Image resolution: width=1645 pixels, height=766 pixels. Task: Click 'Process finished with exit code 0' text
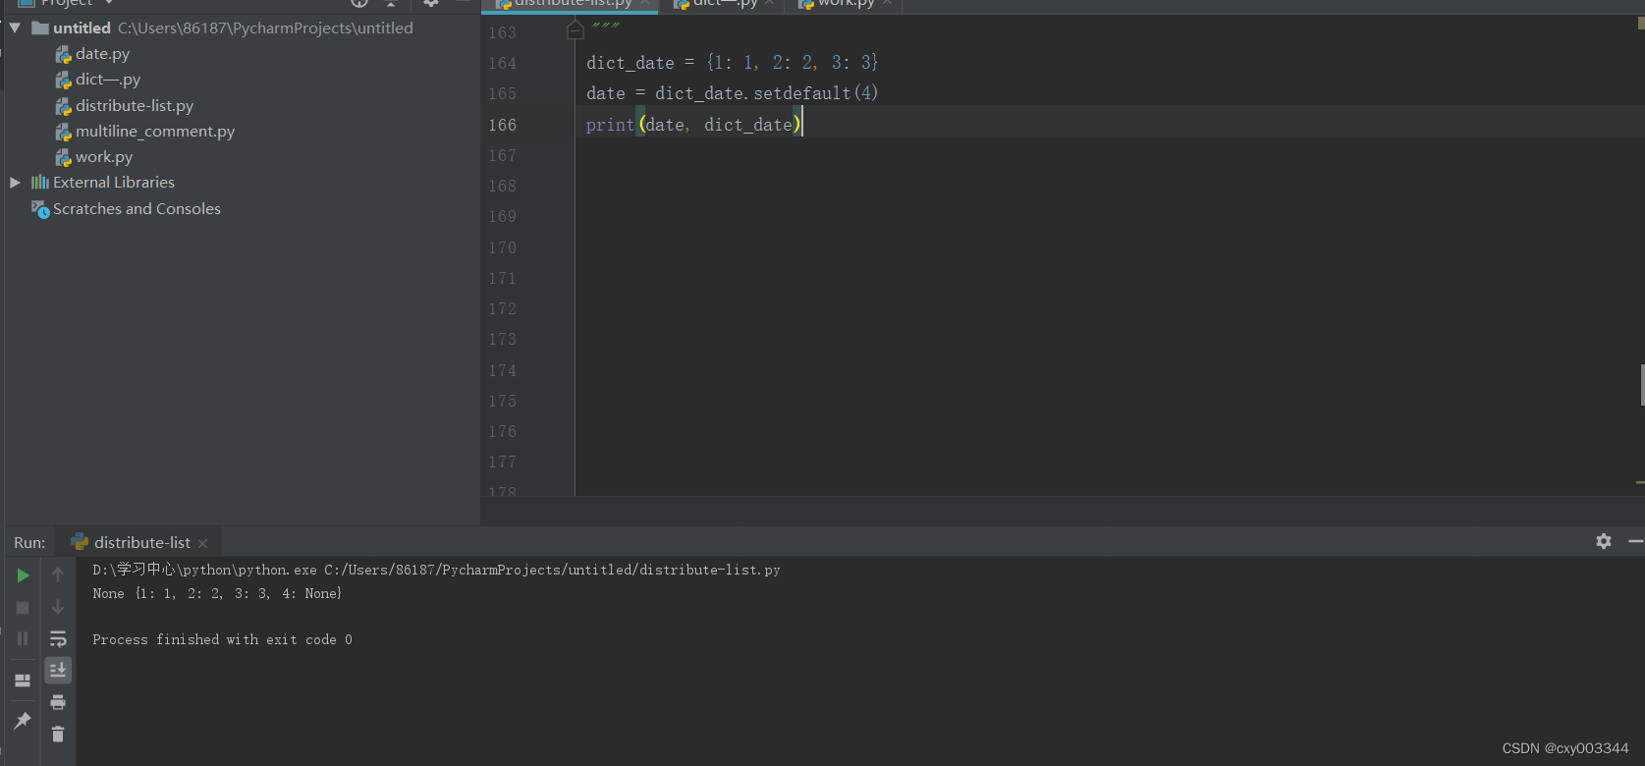click(x=222, y=639)
